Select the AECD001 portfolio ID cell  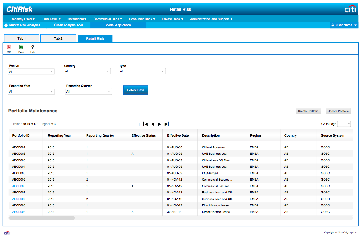click(19, 147)
